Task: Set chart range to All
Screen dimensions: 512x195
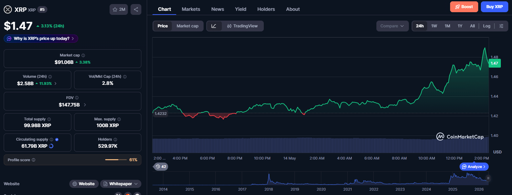Action: click(472, 26)
